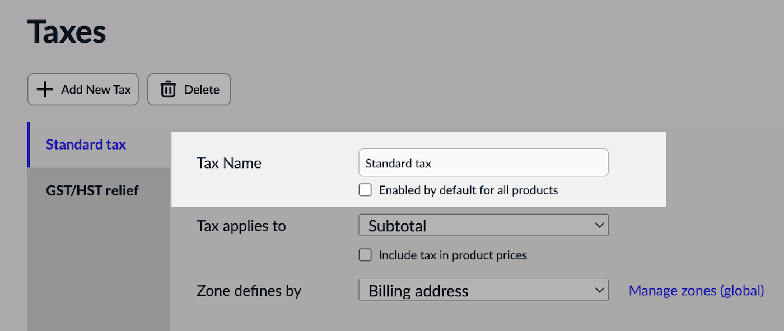784x331 pixels.
Task: Click the 'Zone defines by' field label
Action: 249,291
